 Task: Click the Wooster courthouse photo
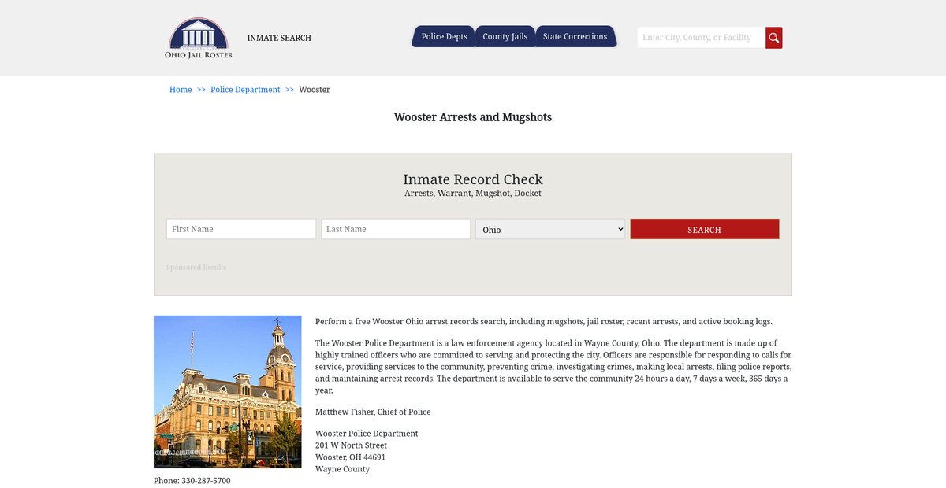(228, 392)
